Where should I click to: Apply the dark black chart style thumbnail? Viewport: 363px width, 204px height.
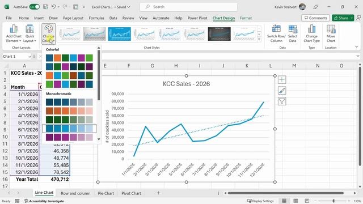coord(220,34)
